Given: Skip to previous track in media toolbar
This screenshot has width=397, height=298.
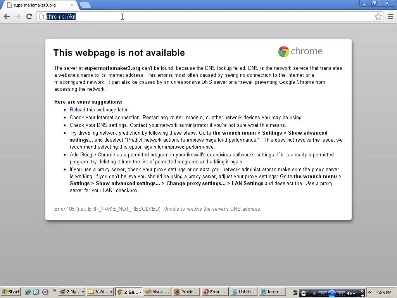Looking at the screenshot, I should click(x=323, y=293).
